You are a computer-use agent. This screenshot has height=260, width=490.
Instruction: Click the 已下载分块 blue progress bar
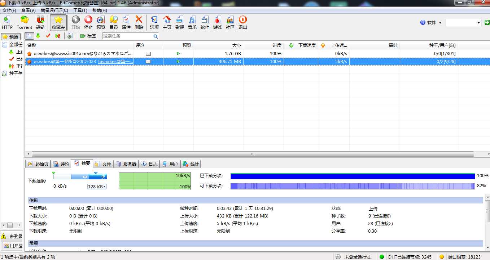353,176
